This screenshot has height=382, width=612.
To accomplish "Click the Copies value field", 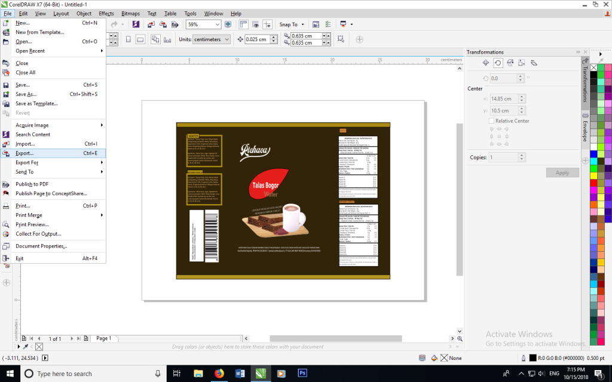I will (x=503, y=158).
